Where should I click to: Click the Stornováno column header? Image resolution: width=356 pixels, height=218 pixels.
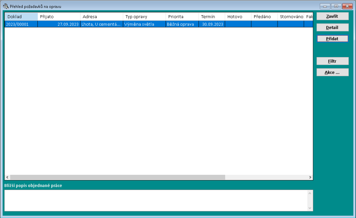click(x=291, y=16)
